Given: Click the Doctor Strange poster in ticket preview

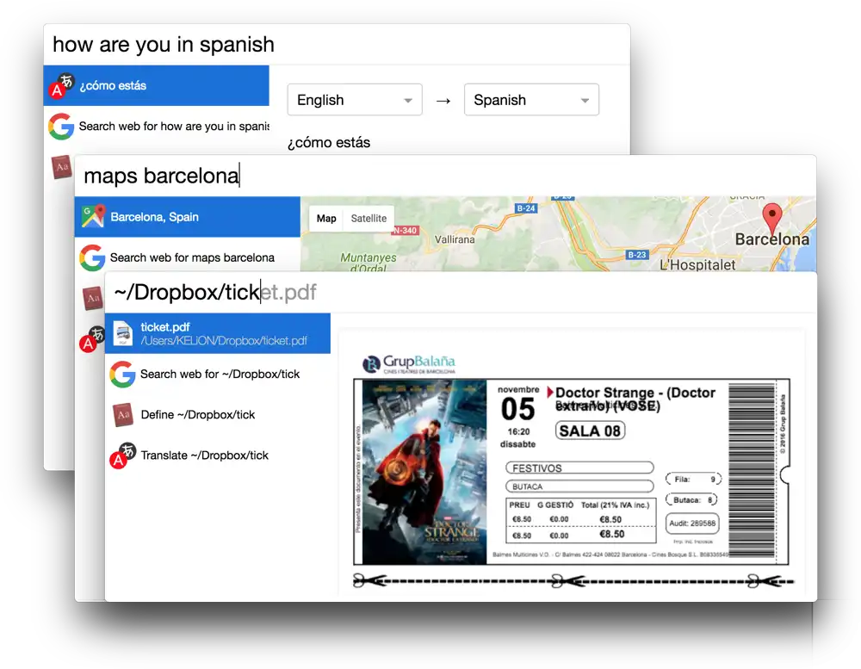Looking at the screenshot, I should pyautogui.click(x=424, y=472).
